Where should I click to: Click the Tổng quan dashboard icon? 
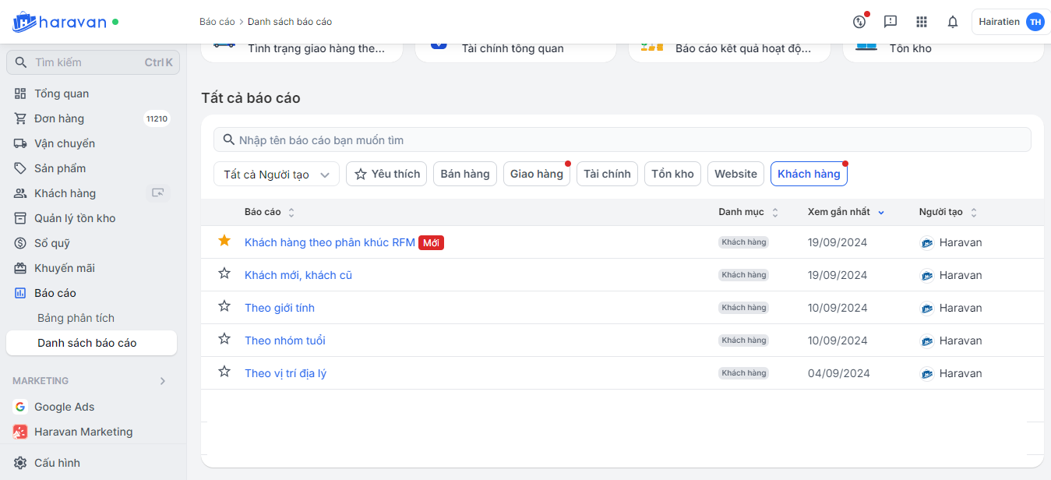pyautogui.click(x=20, y=94)
